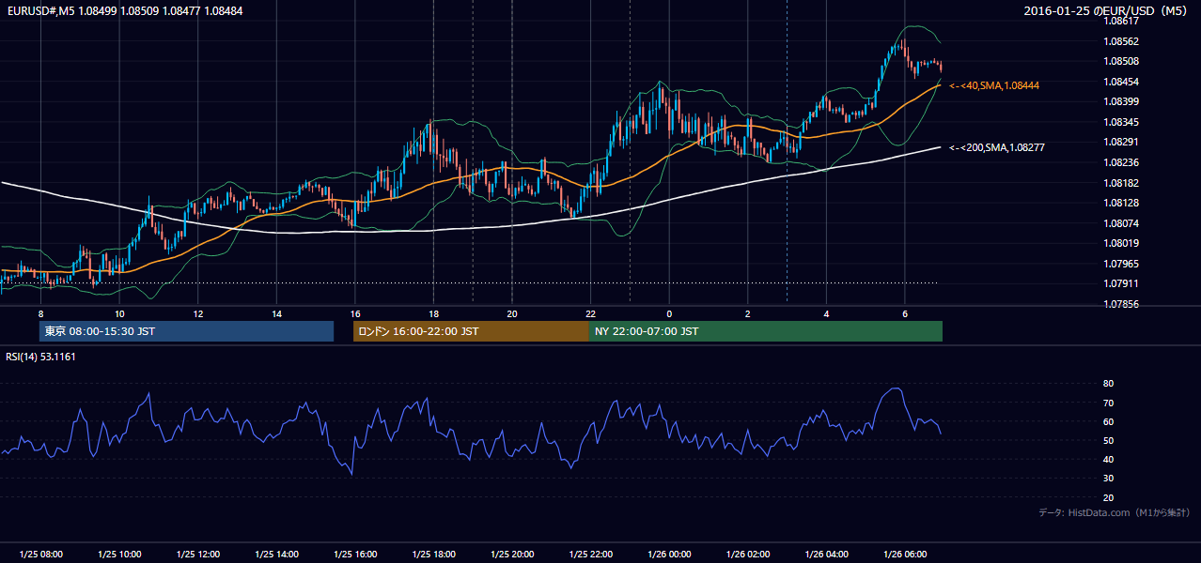Click hour label 22 under the price chart
This screenshot has width=1201, height=563.
pyautogui.click(x=590, y=313)
